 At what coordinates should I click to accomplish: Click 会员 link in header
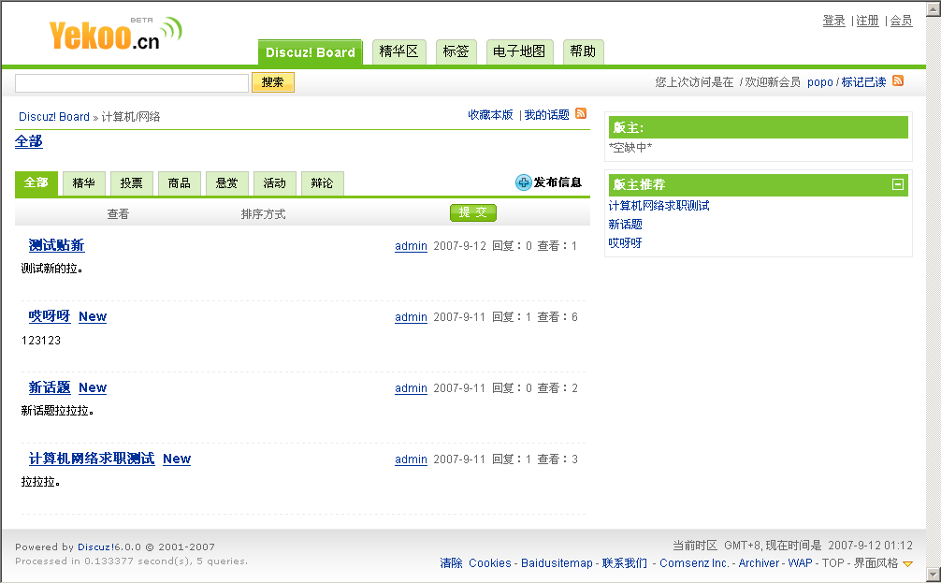[901, 21]
